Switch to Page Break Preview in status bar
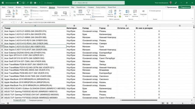Image resolution: width=195 pixels, height=109 pixels. (172, 103)
